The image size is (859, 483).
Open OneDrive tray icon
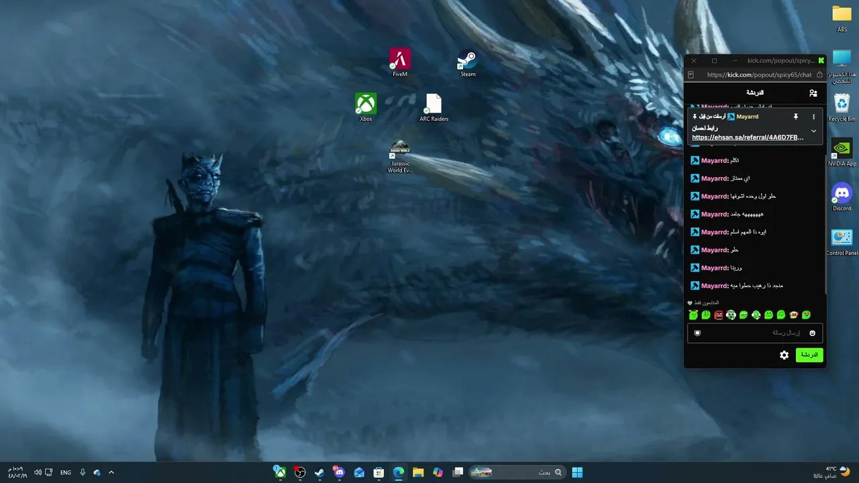[97, 472]
